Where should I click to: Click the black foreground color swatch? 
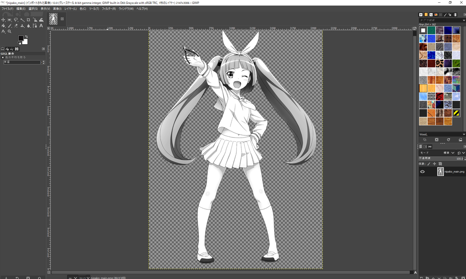[21, 38]
